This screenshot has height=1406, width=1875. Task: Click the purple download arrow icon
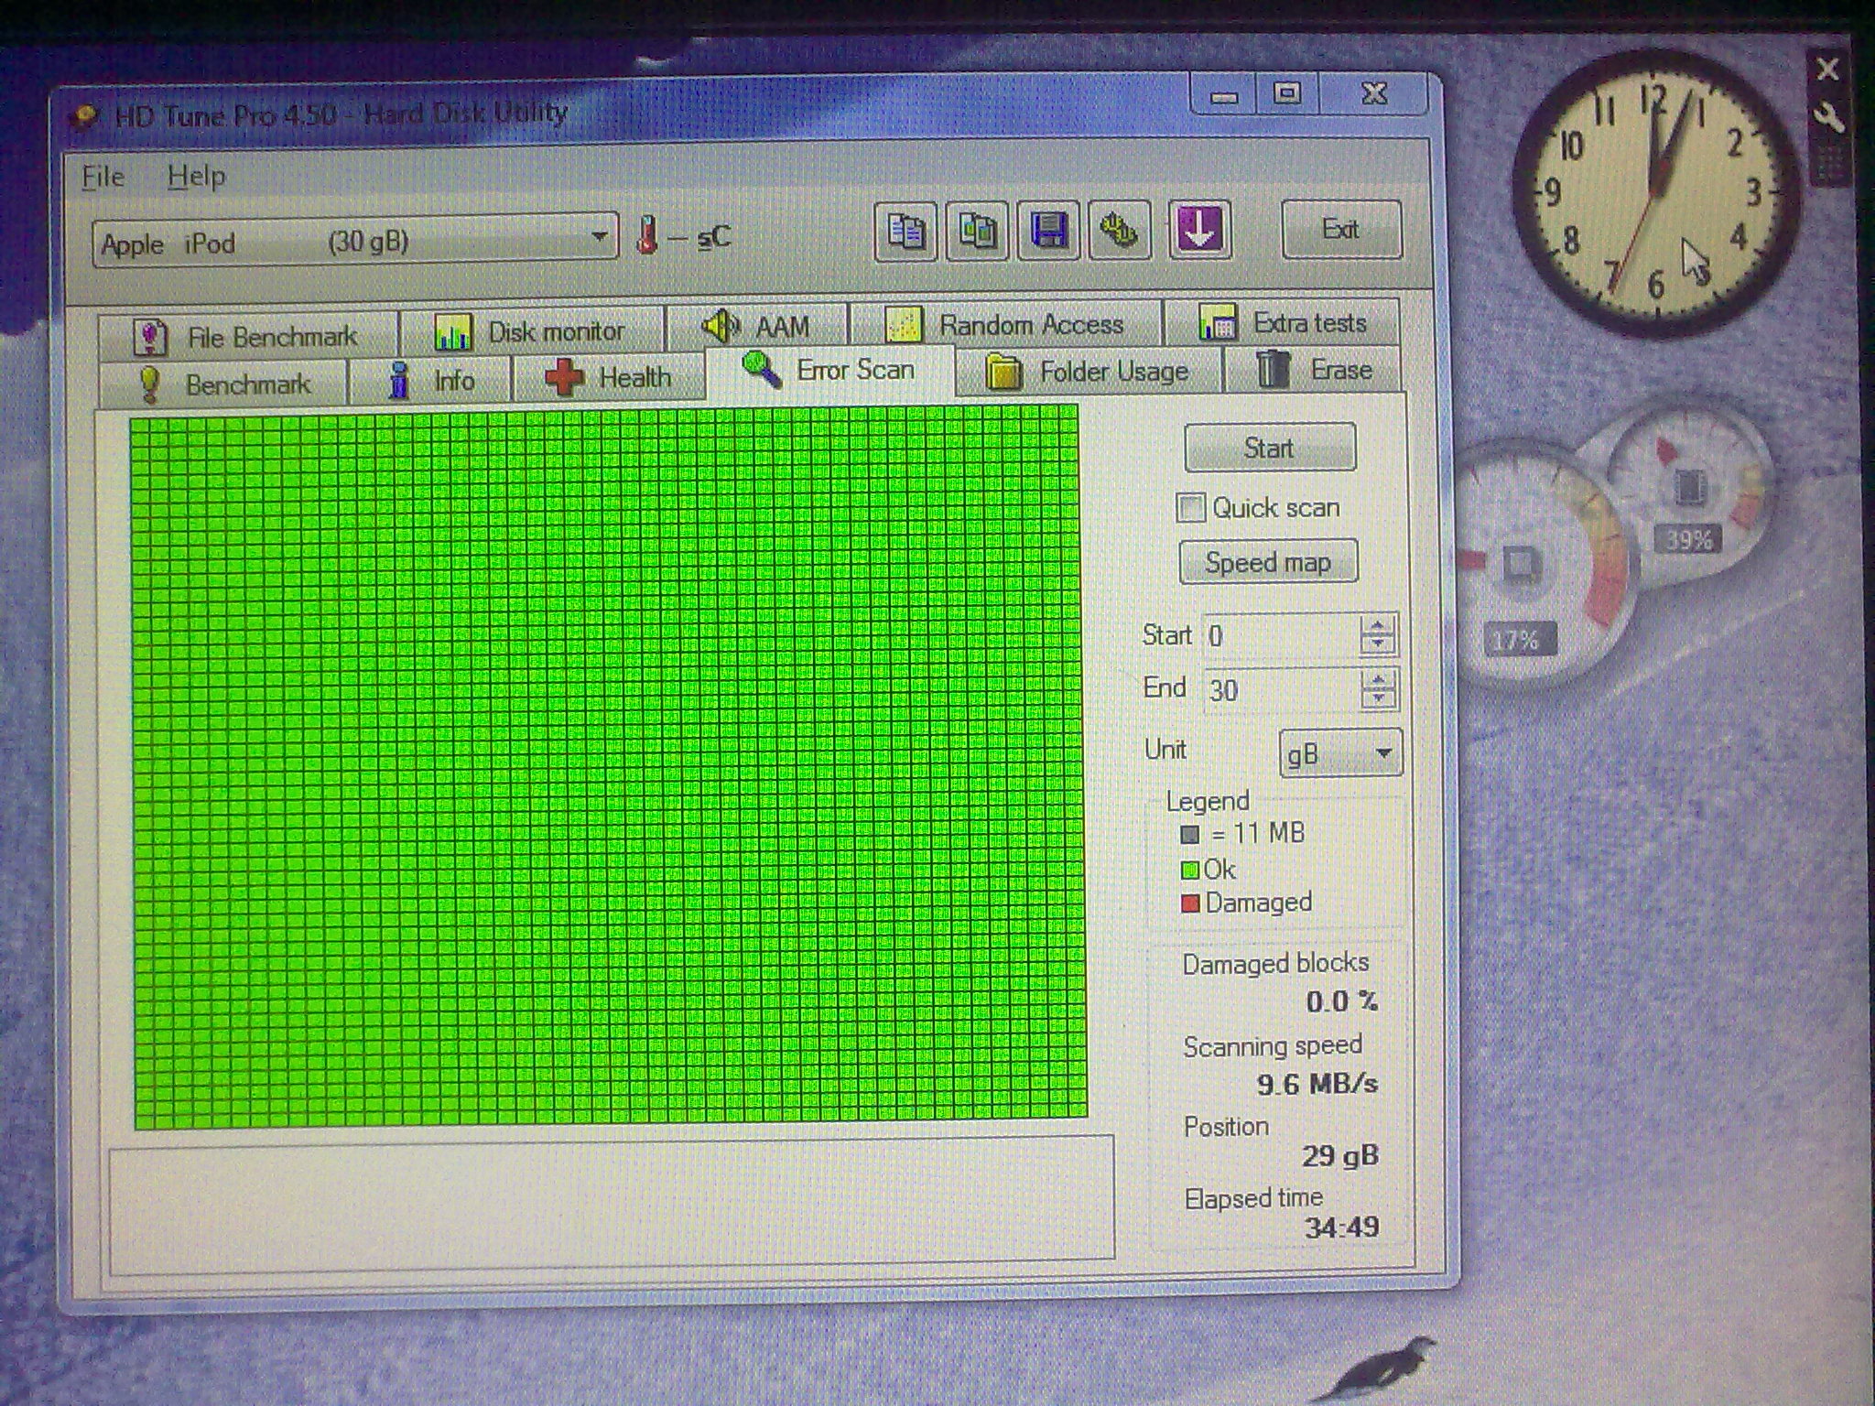(x=1198, y=232)
